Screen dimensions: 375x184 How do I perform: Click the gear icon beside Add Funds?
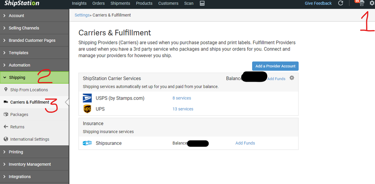click(x=292, y=78)
